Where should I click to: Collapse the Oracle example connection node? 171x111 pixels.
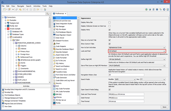coord(5,29)
